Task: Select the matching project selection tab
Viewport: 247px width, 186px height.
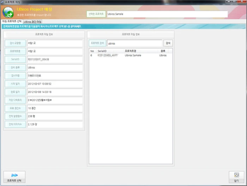Action: coord(12,21)
